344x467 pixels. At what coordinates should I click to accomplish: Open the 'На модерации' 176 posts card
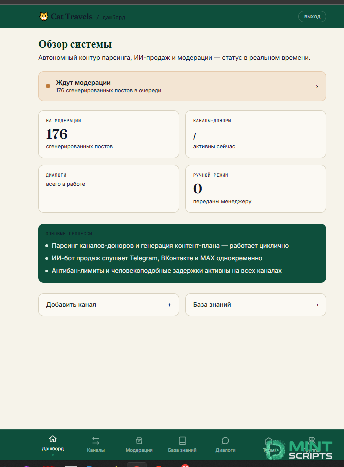[109, 134]
